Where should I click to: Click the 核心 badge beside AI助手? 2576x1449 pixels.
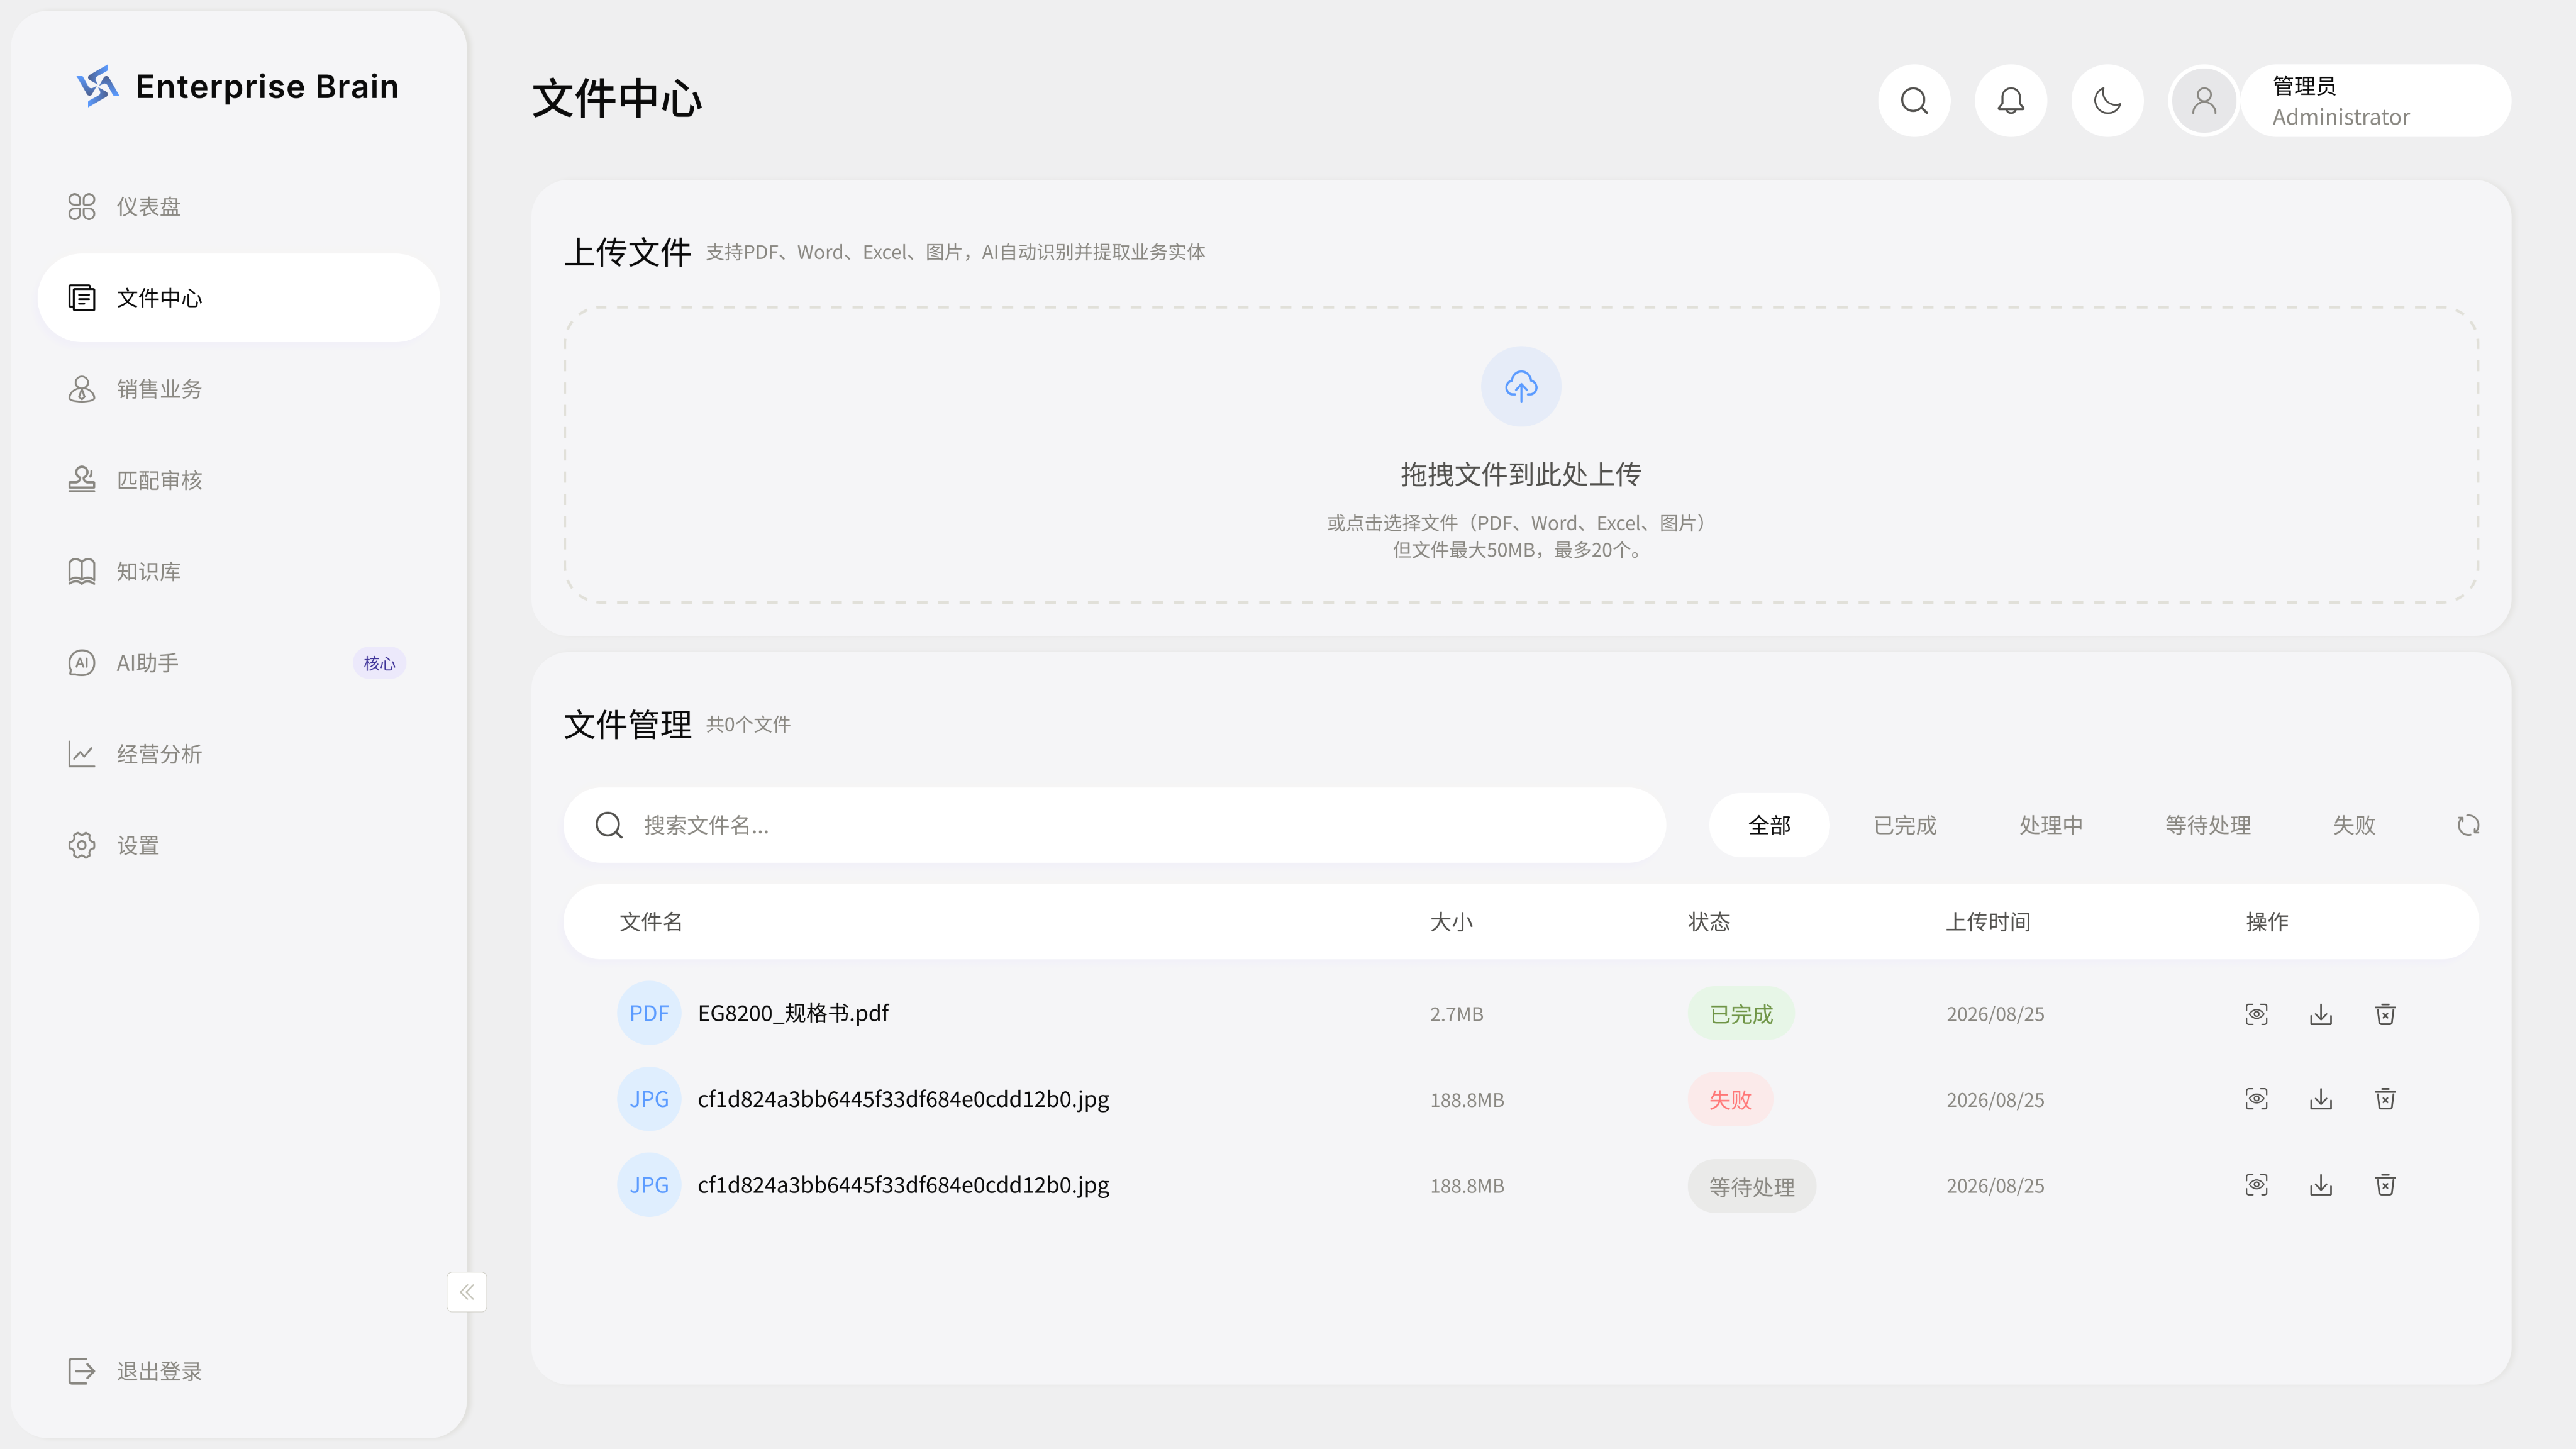pos(379,663)
